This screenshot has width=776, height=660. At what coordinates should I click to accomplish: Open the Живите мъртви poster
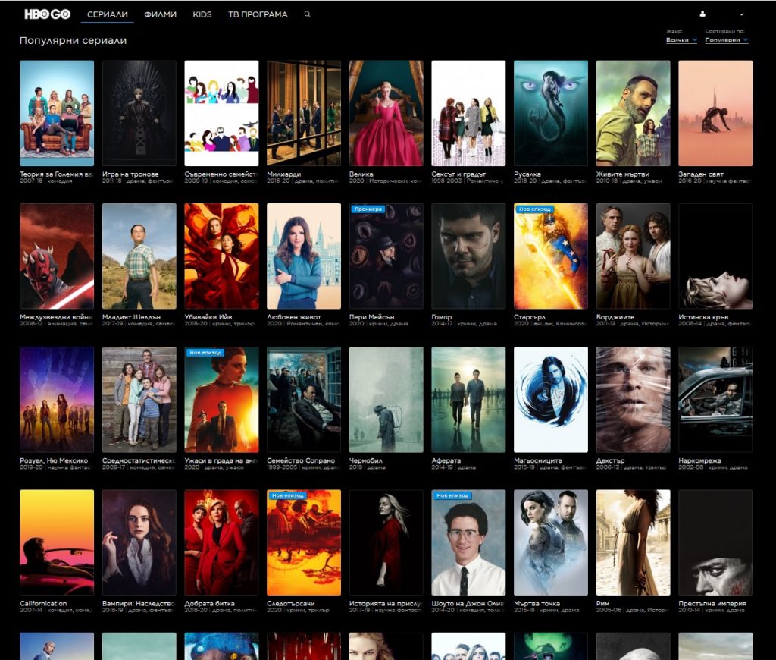pos(634,113)
